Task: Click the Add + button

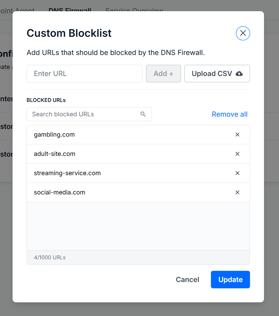Action: [x=163, y=74]
